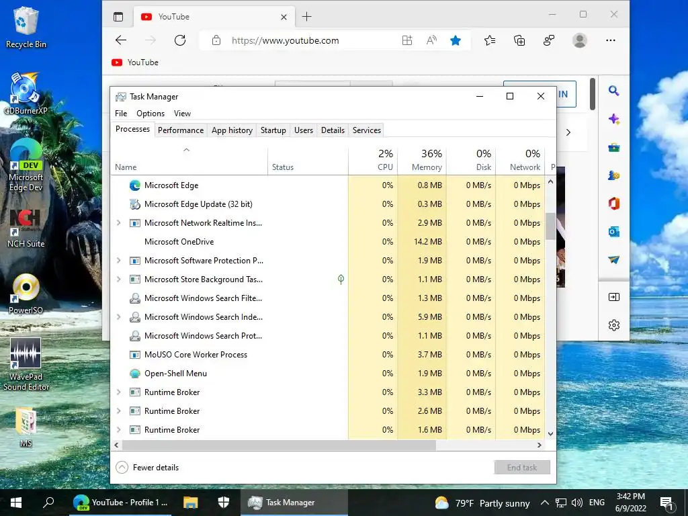Image resolution: width=688 pixels, height=516 pixels.
Task: Click the Edge Read aloud icon
Action: tap(431, 40)
